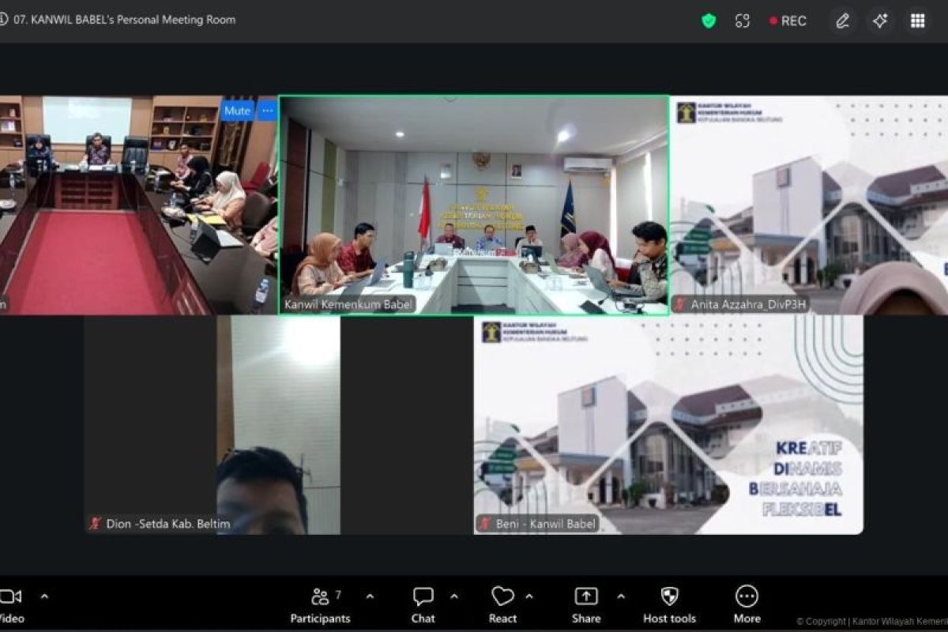Expand Participants options caret
The image size is (948, 632).
(370, 596)
